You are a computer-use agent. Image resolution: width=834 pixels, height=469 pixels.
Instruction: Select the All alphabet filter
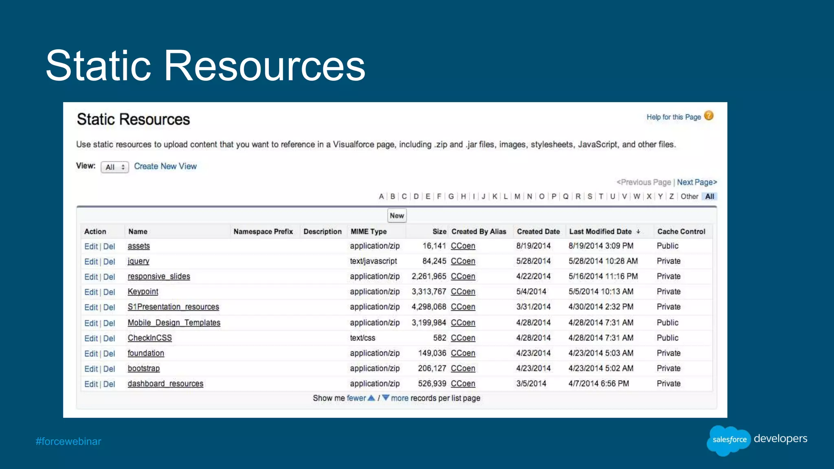pyautogui.click(x=709, y=197)
